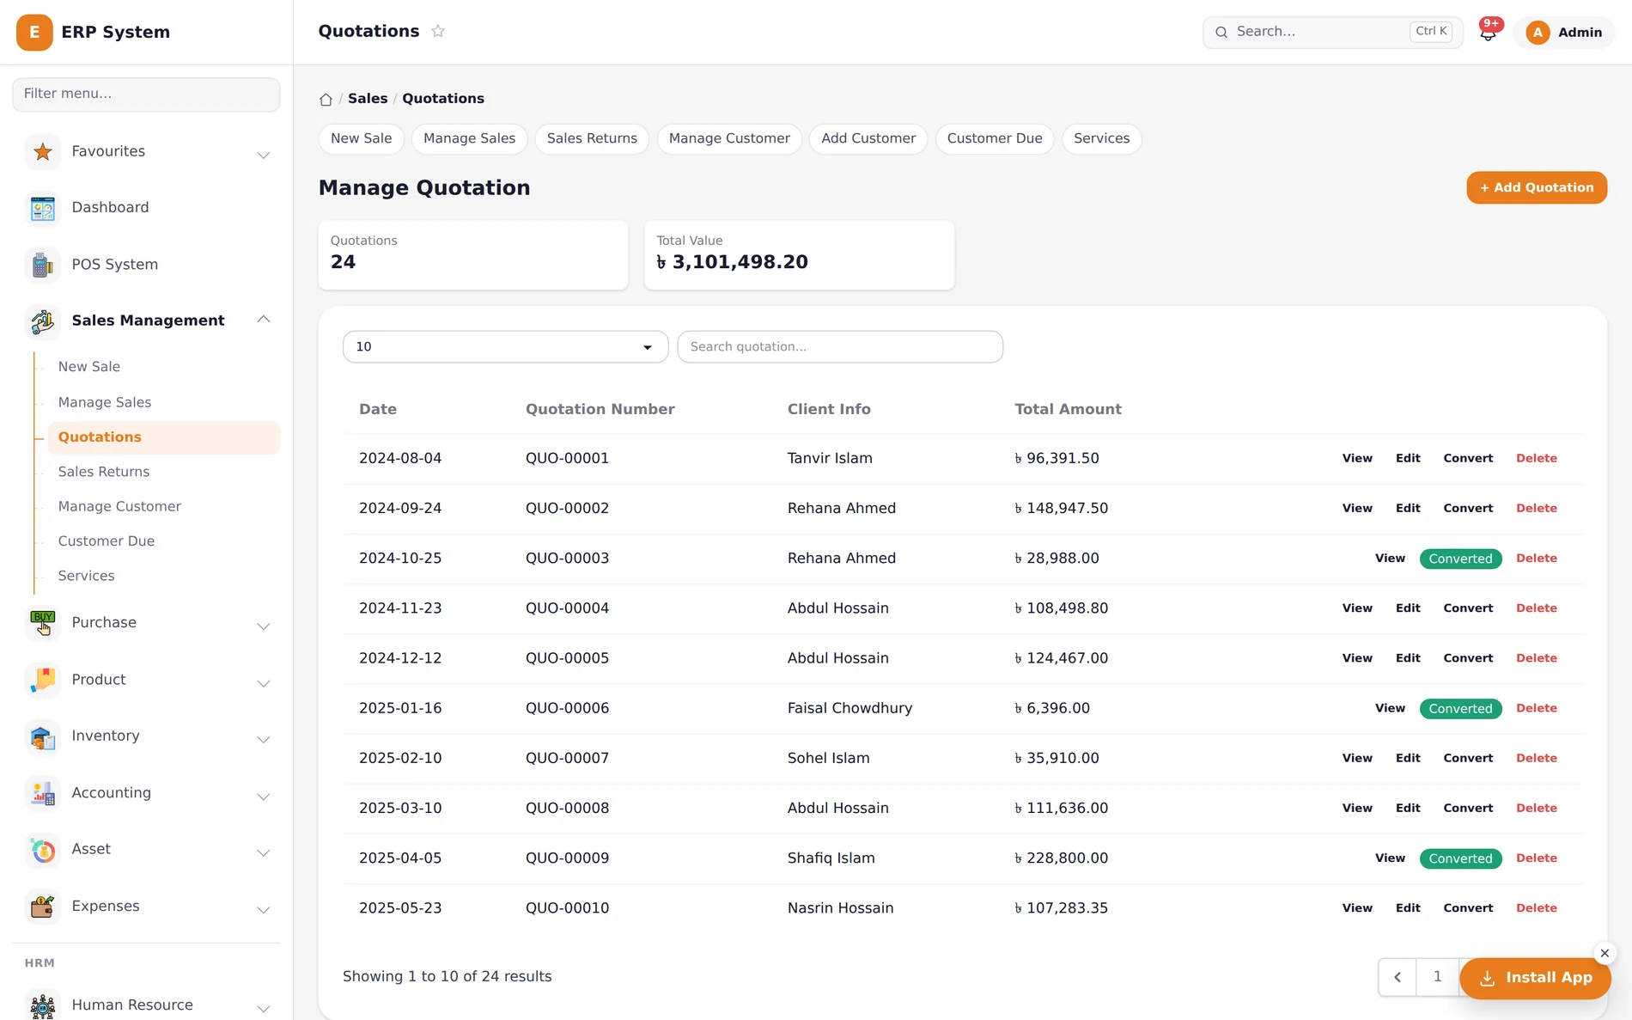Click the ERP System logo icon
The image size is (1632, 1020).
[x=34, y=32]
